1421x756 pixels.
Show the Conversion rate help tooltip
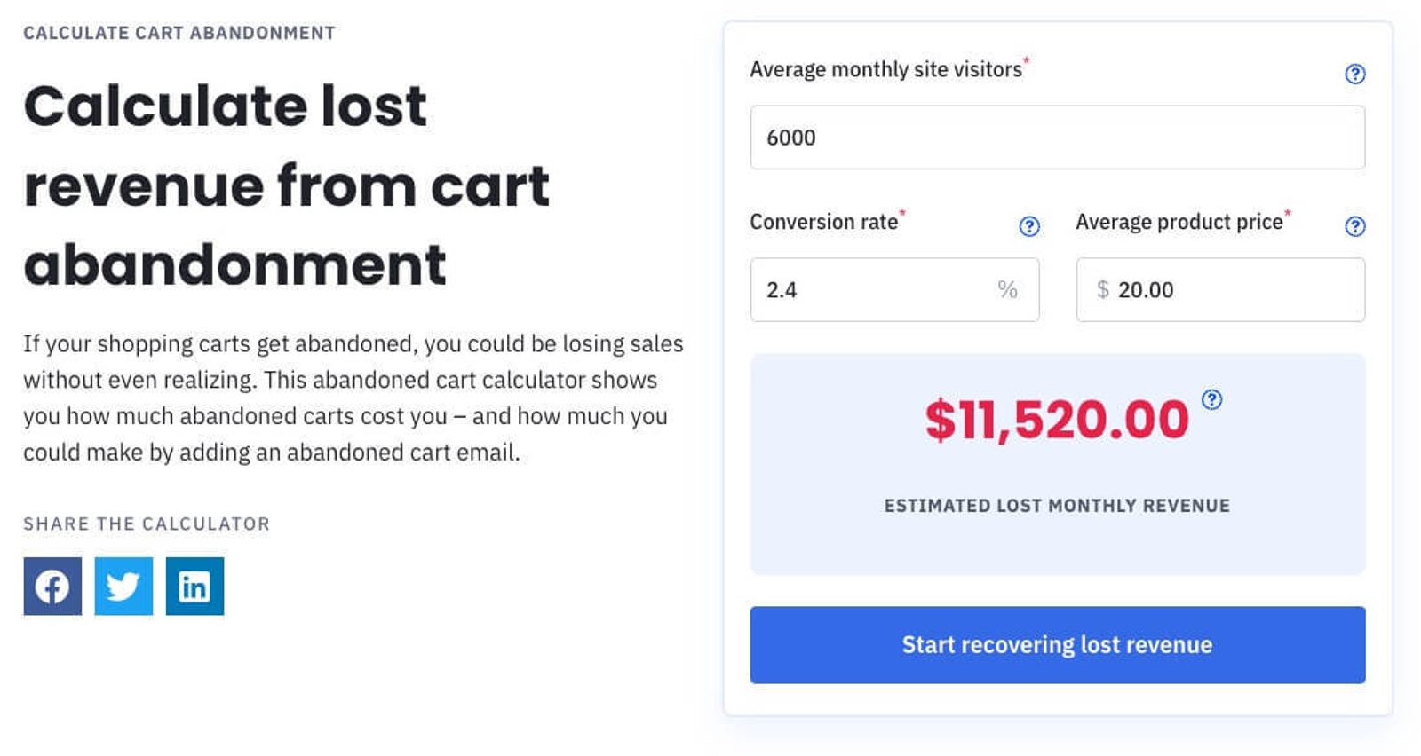(1028, 226)
